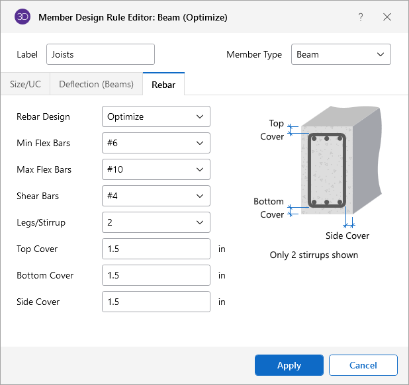Select the Rebar tab

click(x=163, y=84)
